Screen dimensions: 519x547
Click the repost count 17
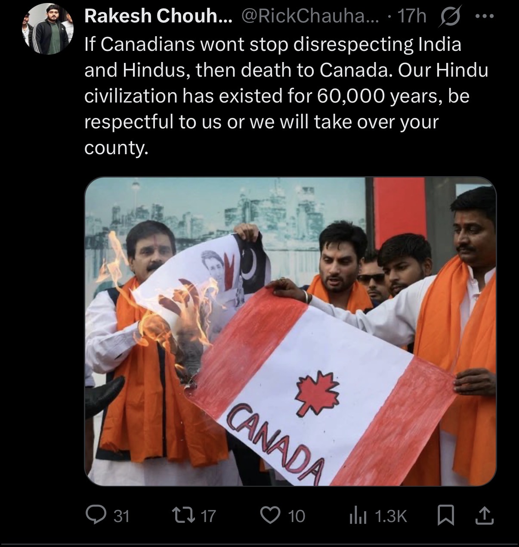(208, 516)
